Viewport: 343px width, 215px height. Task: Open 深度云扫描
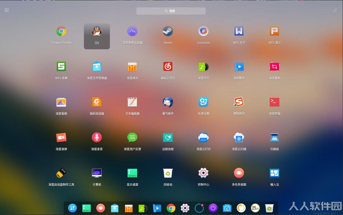[x=239, y=138]
